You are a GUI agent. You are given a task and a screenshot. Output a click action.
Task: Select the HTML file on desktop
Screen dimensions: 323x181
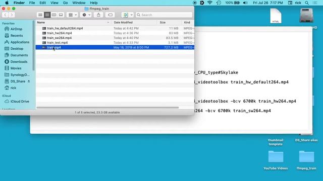pyautogui.click(x=276, y=16)
